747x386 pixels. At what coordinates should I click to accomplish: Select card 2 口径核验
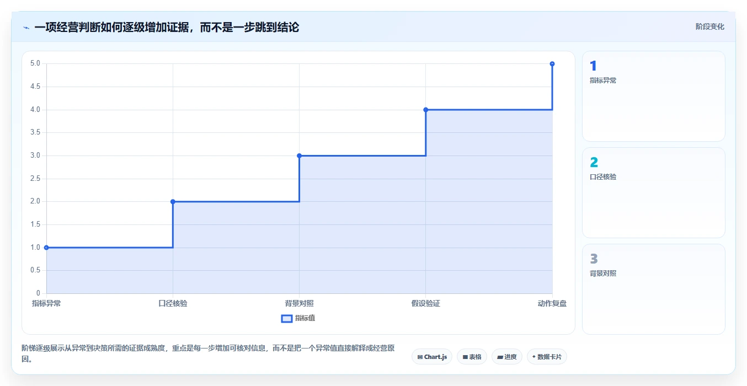[654, 192]
